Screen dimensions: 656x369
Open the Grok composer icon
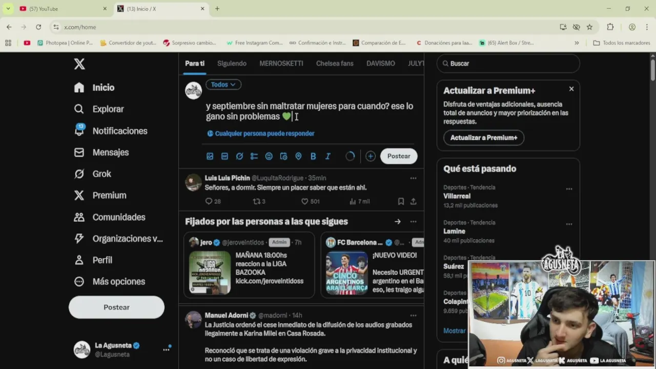coord(239,156)
